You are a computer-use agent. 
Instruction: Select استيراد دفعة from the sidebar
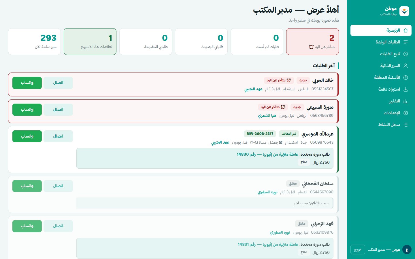tap(381, 89)
